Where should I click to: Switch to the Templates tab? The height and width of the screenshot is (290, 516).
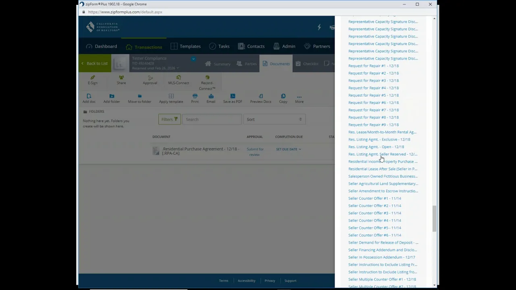click(185, 46)
